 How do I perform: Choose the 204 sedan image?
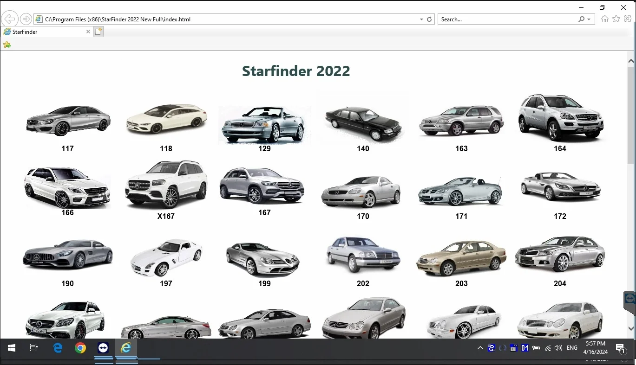tap(560, 253)
